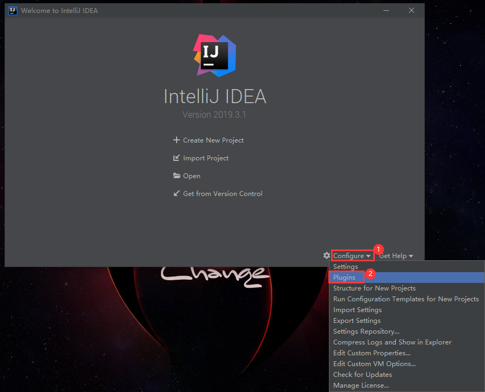Open Edit Custom VM Options...

point(407,364)
